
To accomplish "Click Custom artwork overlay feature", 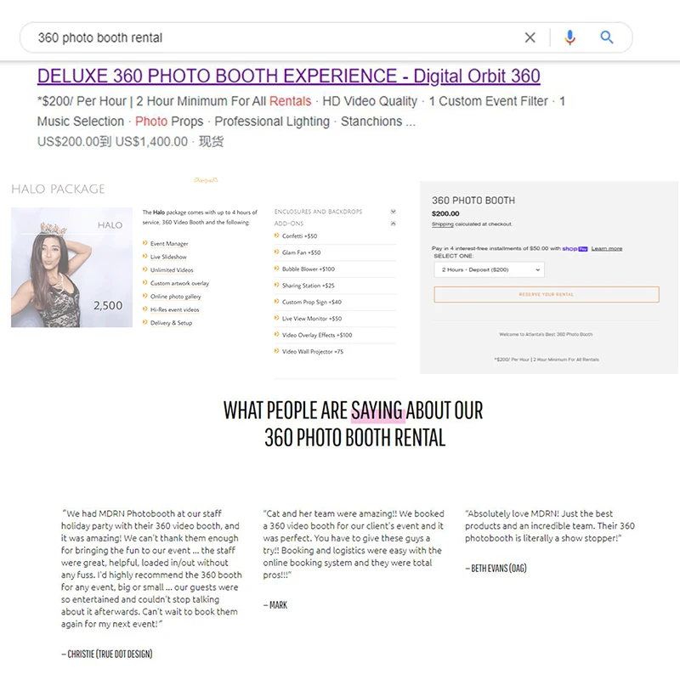I will tap(179, 283).
